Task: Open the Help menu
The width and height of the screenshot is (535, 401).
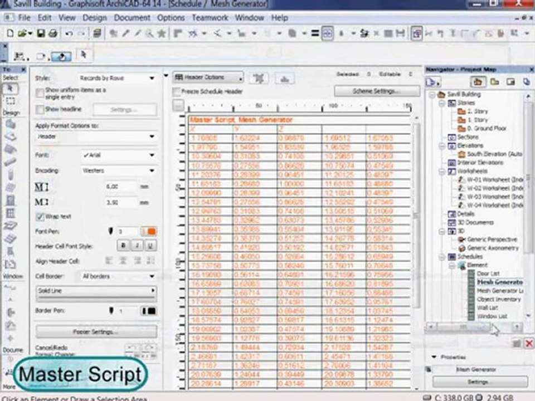Action: tap(279, 18)
